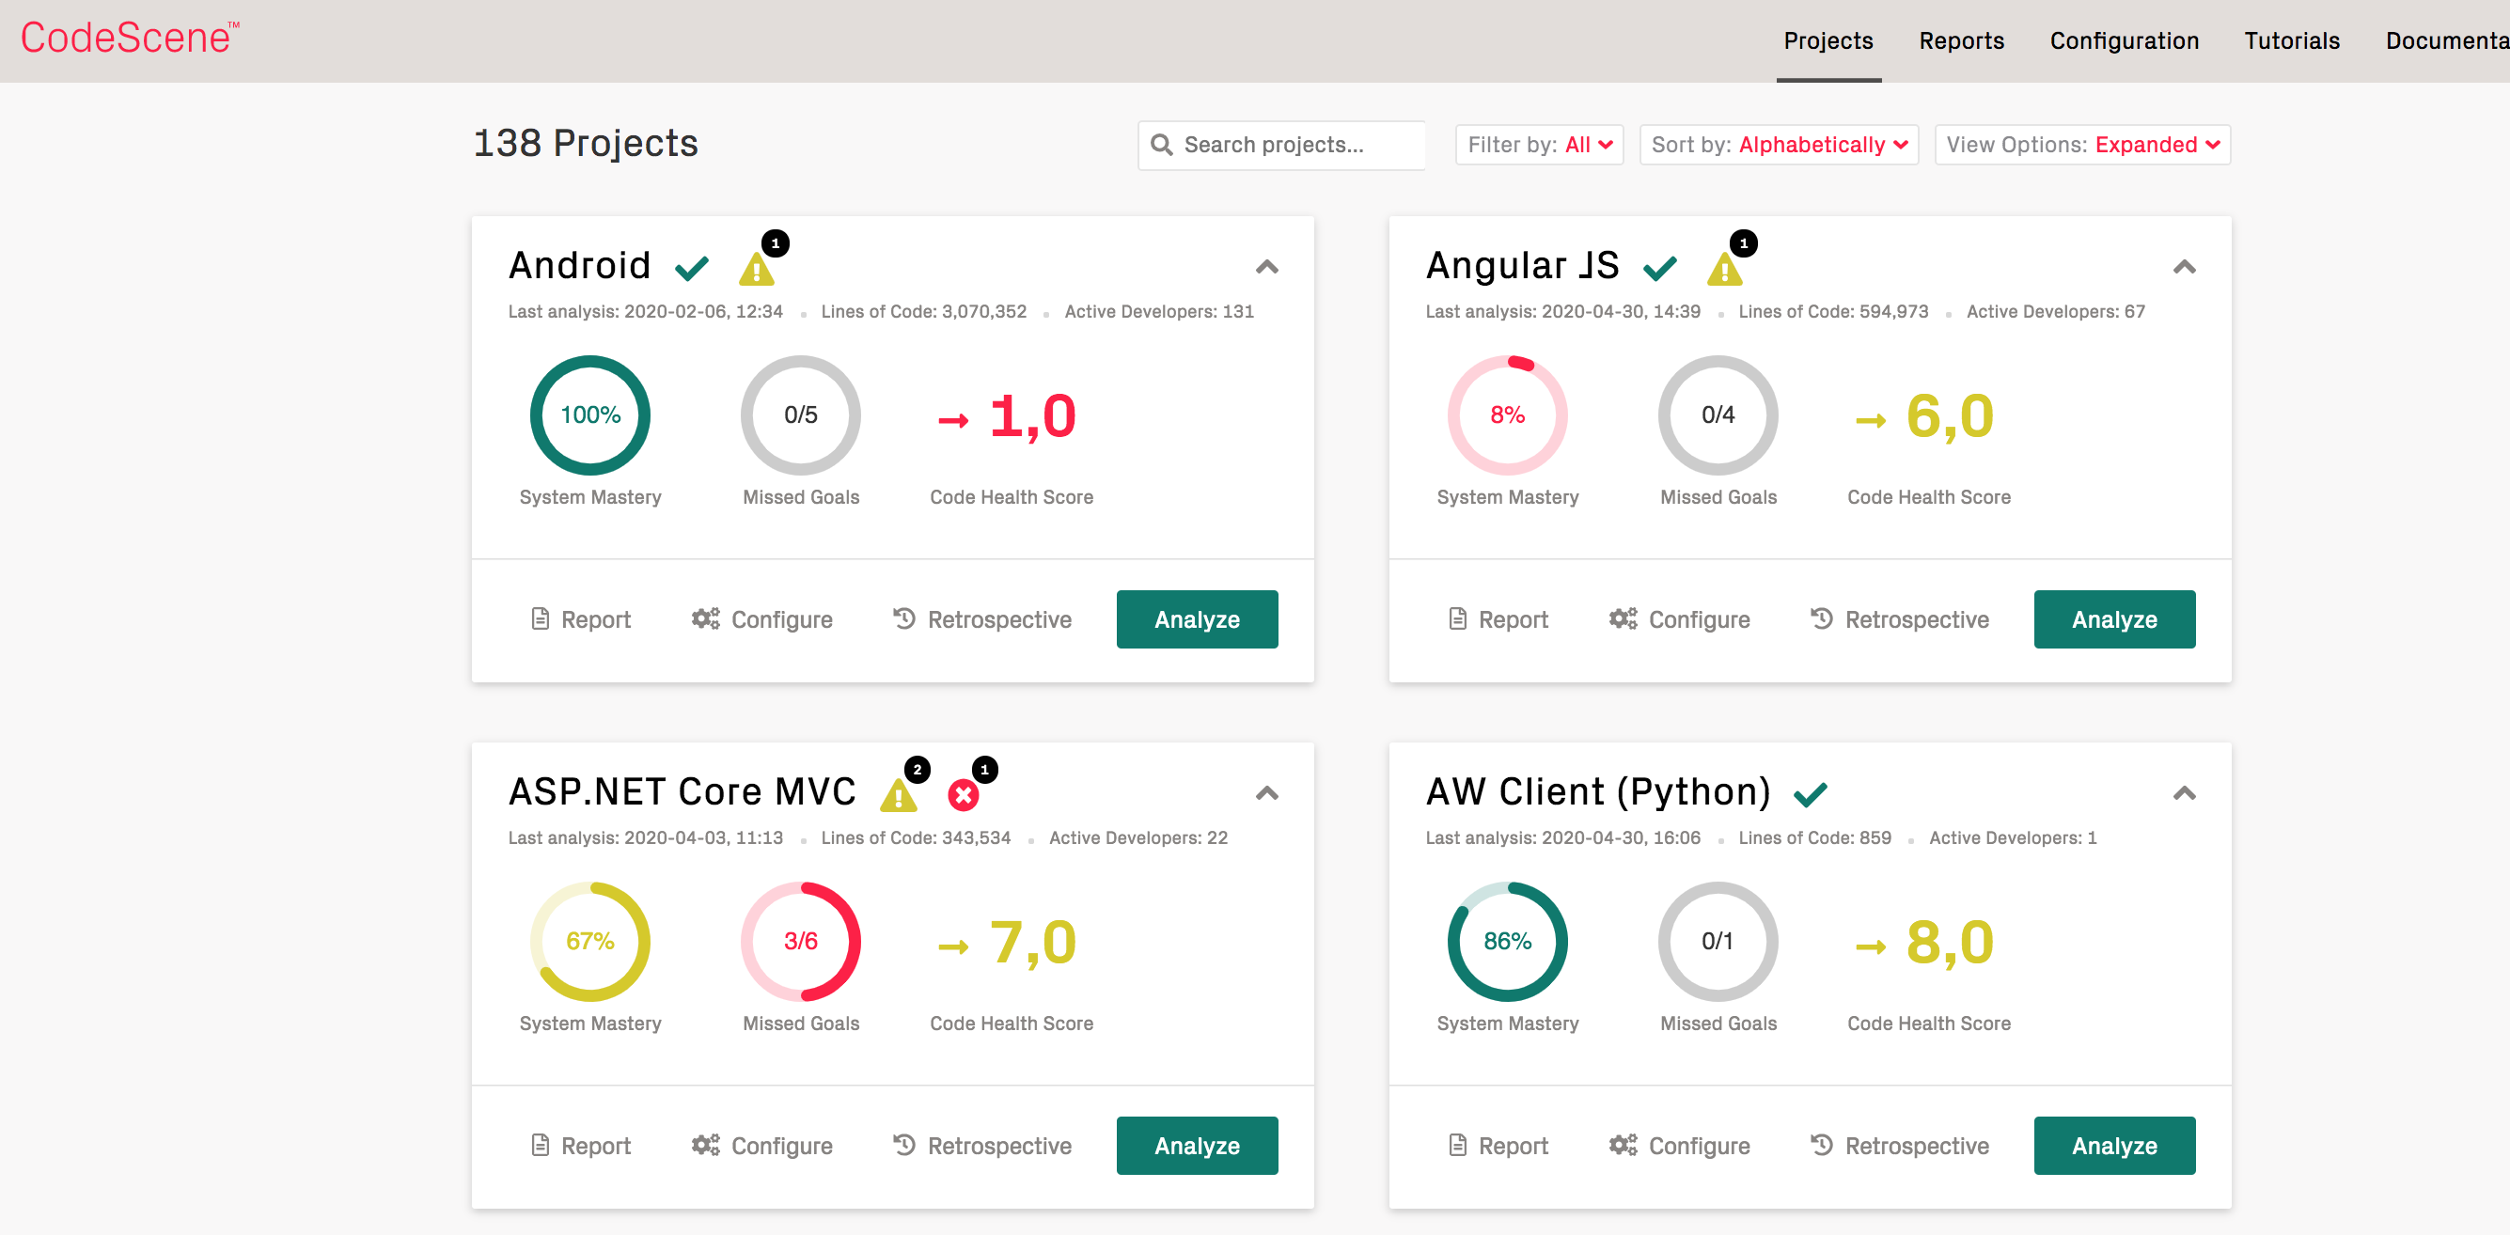Click ASP.NET System Mastery 67% circle
Image resolution: width=2510 pixels, height=1235 pixels.
pos(590,941)
